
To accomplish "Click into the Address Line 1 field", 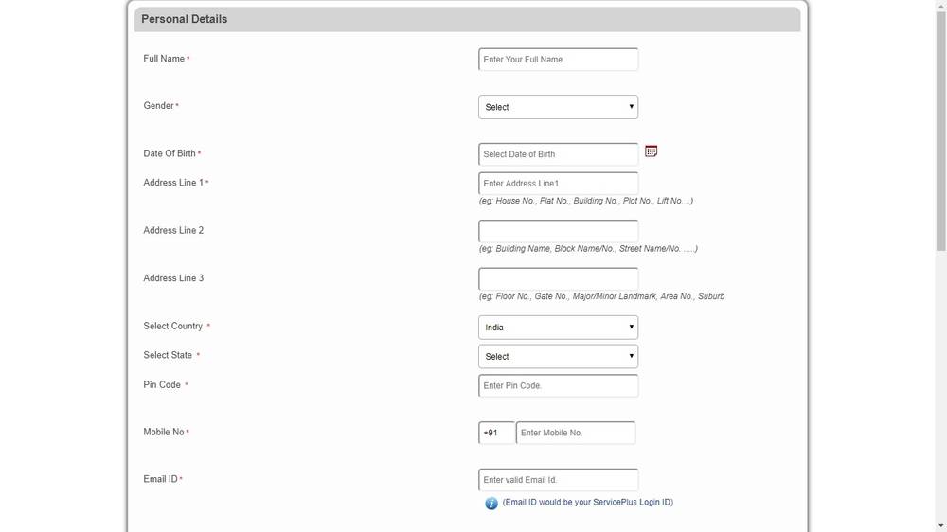I will (x=558, y=184).
